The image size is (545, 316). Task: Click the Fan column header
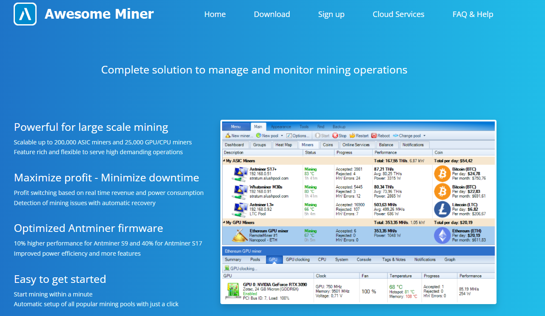373,276
